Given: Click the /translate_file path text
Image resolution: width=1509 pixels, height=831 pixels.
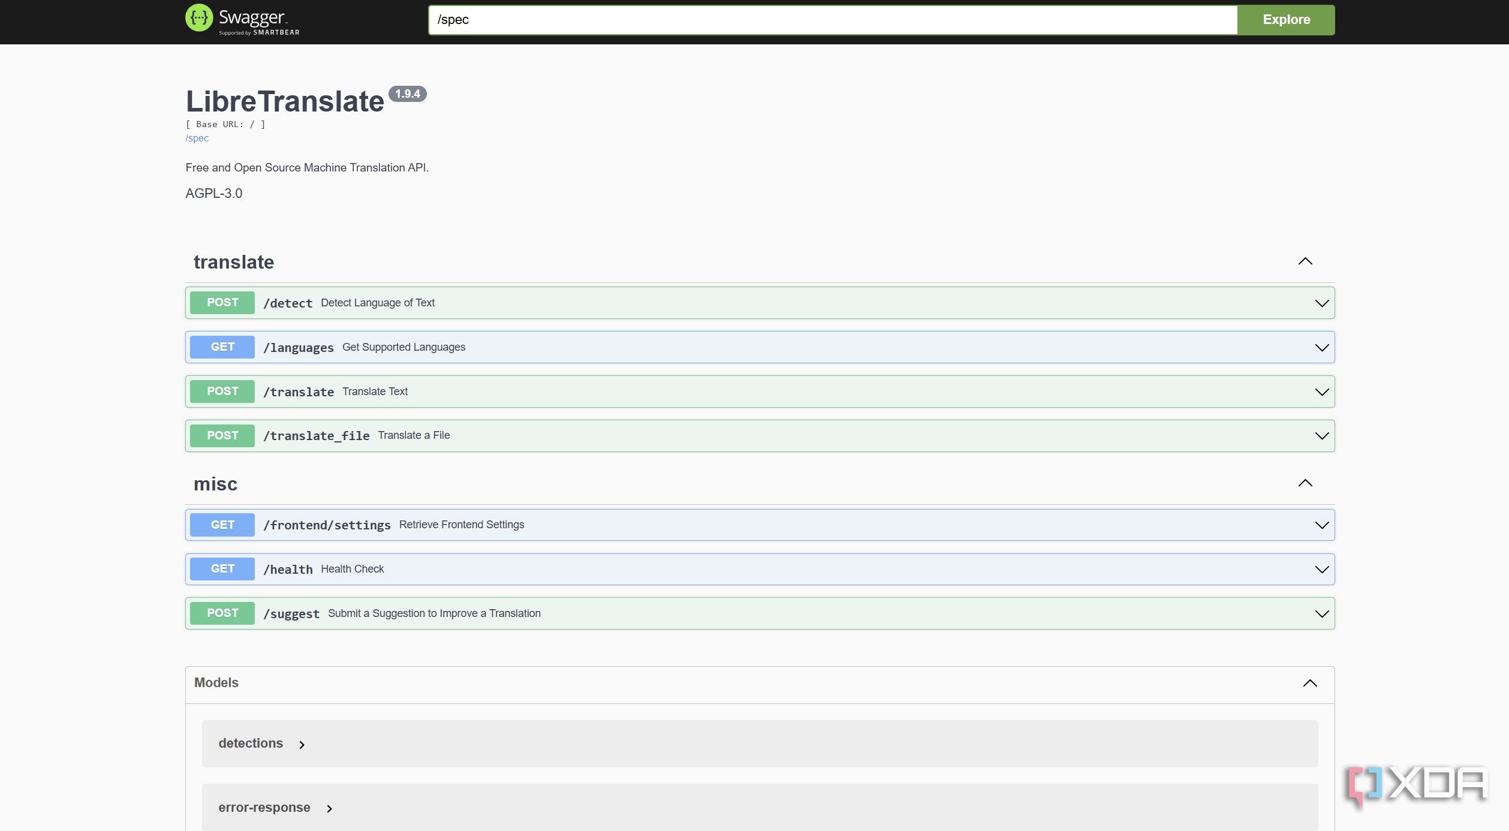Looking at the screenshot, I should pos(317,436).
